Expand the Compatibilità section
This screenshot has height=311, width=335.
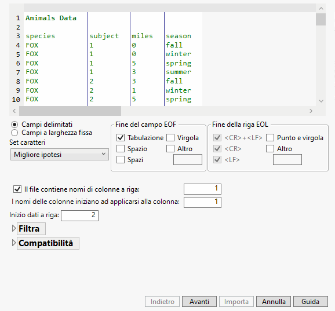click(14, 243)
